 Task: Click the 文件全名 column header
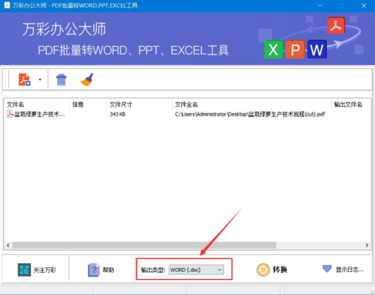tap(186, 104)
